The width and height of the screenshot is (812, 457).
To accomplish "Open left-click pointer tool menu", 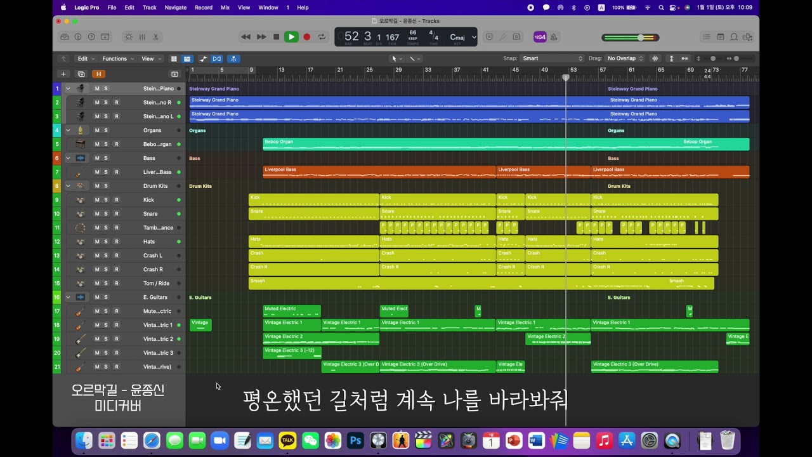I will [396, 58].
